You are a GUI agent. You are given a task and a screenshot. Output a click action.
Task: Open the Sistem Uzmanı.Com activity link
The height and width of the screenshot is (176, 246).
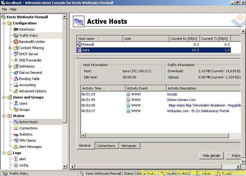click(x=181, y=100)
